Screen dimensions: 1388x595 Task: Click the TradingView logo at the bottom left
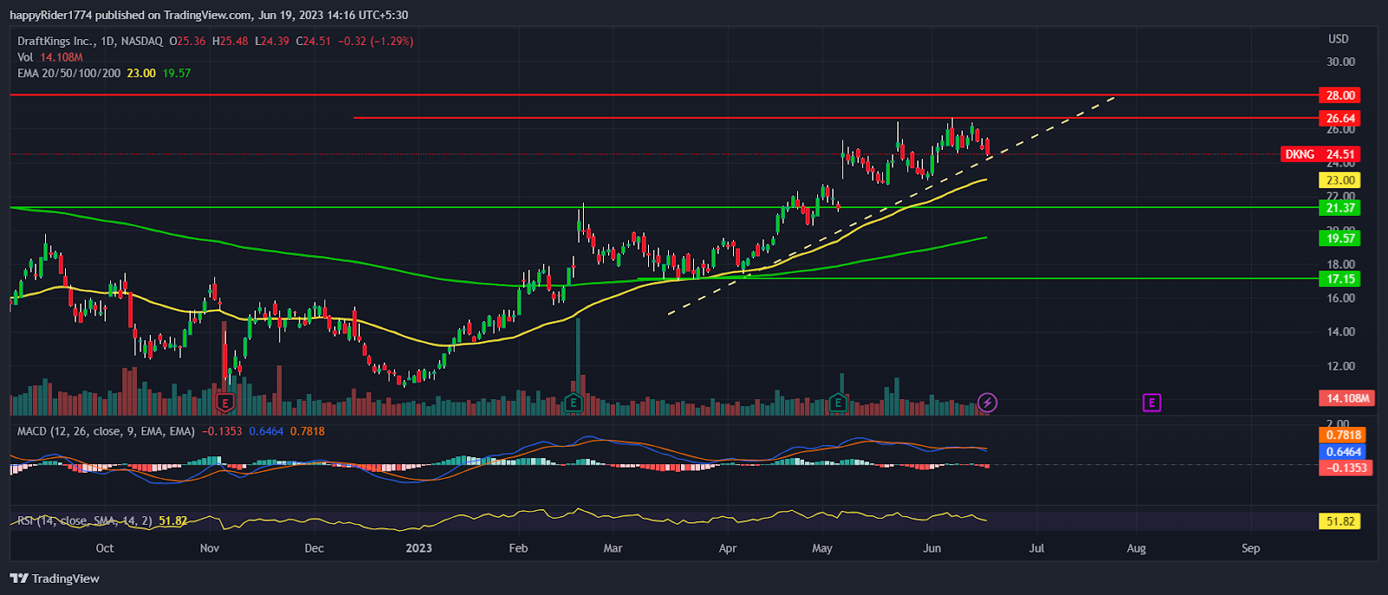point(56,579)
